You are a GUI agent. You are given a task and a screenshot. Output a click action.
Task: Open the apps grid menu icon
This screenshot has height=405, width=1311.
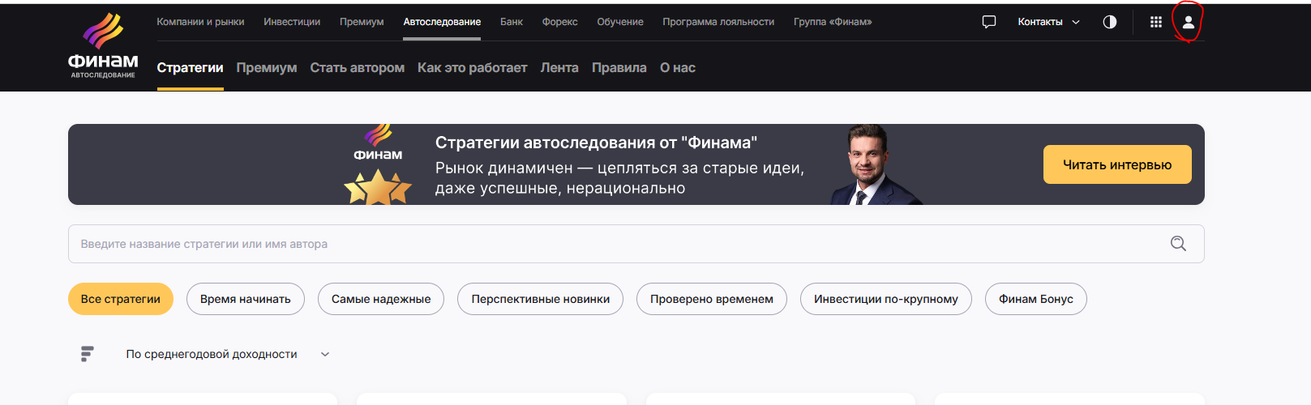pyautogui.click(x=1155, y=22)
